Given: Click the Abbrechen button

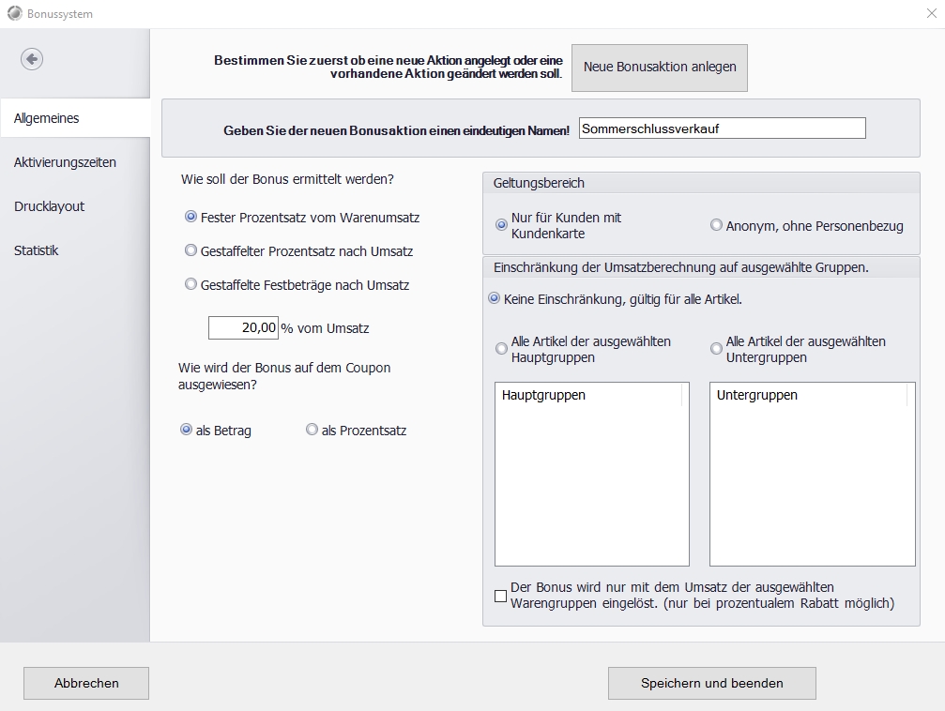Looking at the screenshot, I should coord(86,683).
